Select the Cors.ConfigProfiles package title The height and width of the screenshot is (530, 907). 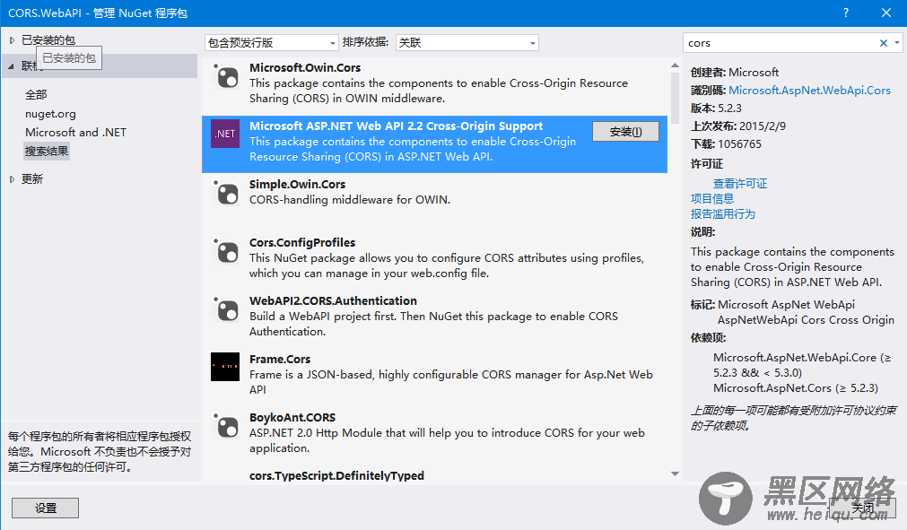pyautogui.click(x=302, y=243)
